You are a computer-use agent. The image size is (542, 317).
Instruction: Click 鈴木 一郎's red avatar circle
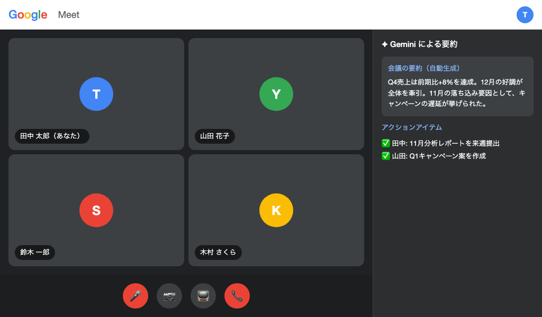tap(96, 210)
